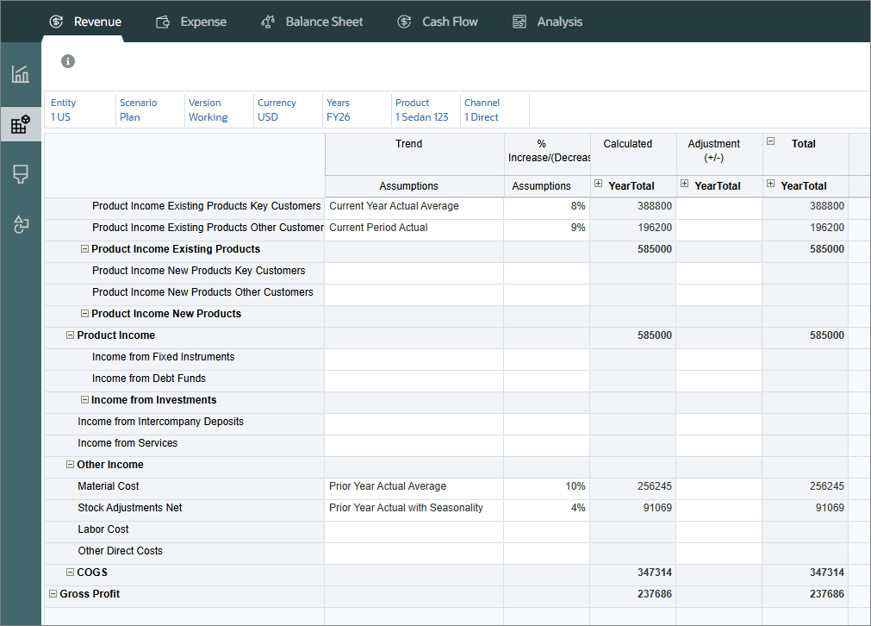
Task: Collapse Product Income Existing Products row
Action: tap(85, 248)
